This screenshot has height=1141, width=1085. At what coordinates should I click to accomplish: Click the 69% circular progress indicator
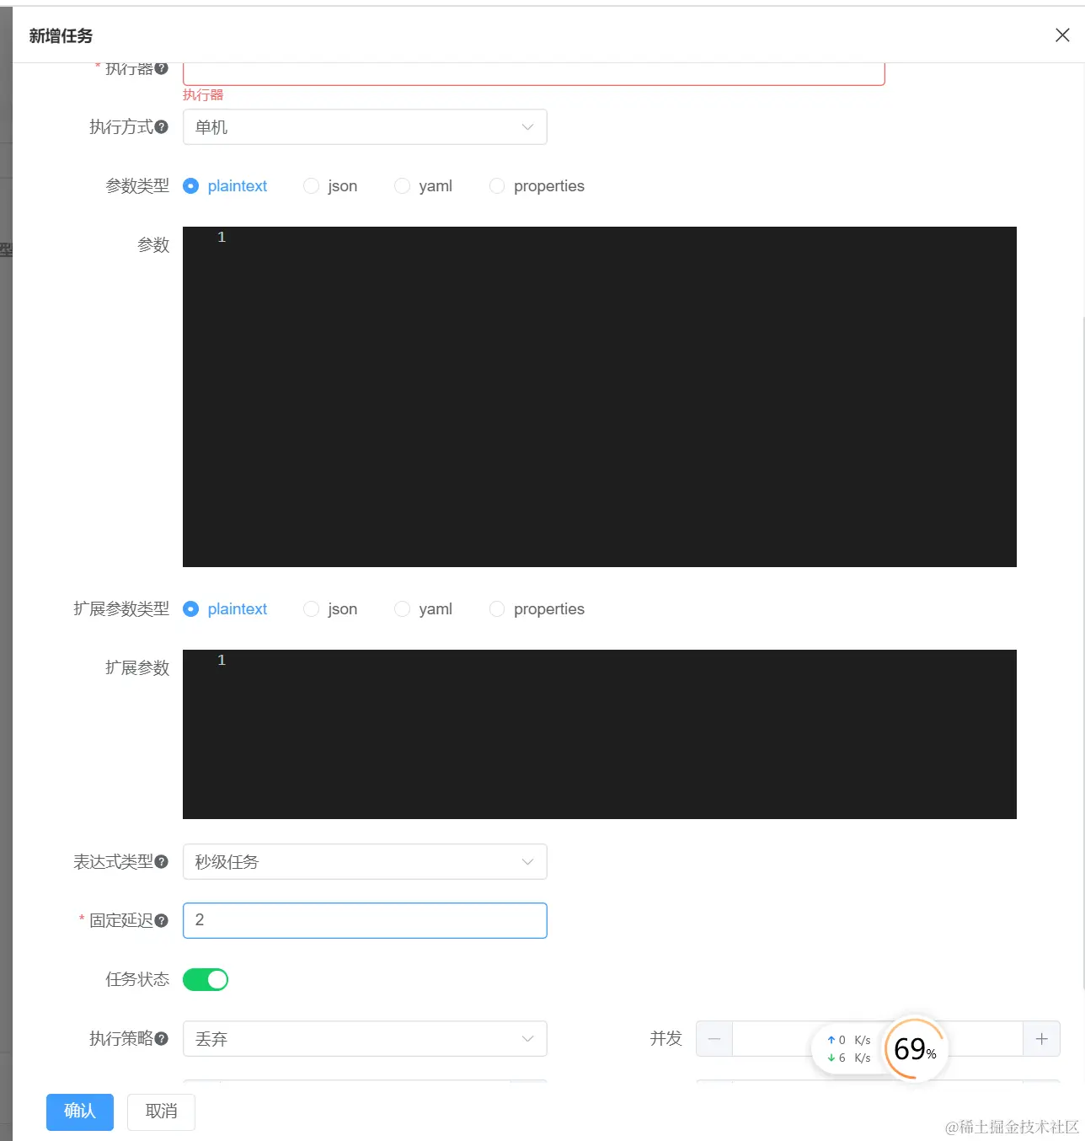point(914,1049)
